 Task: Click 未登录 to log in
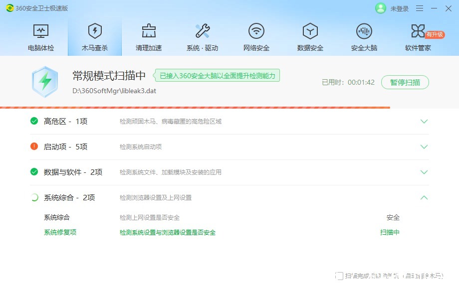coord(399,8)
